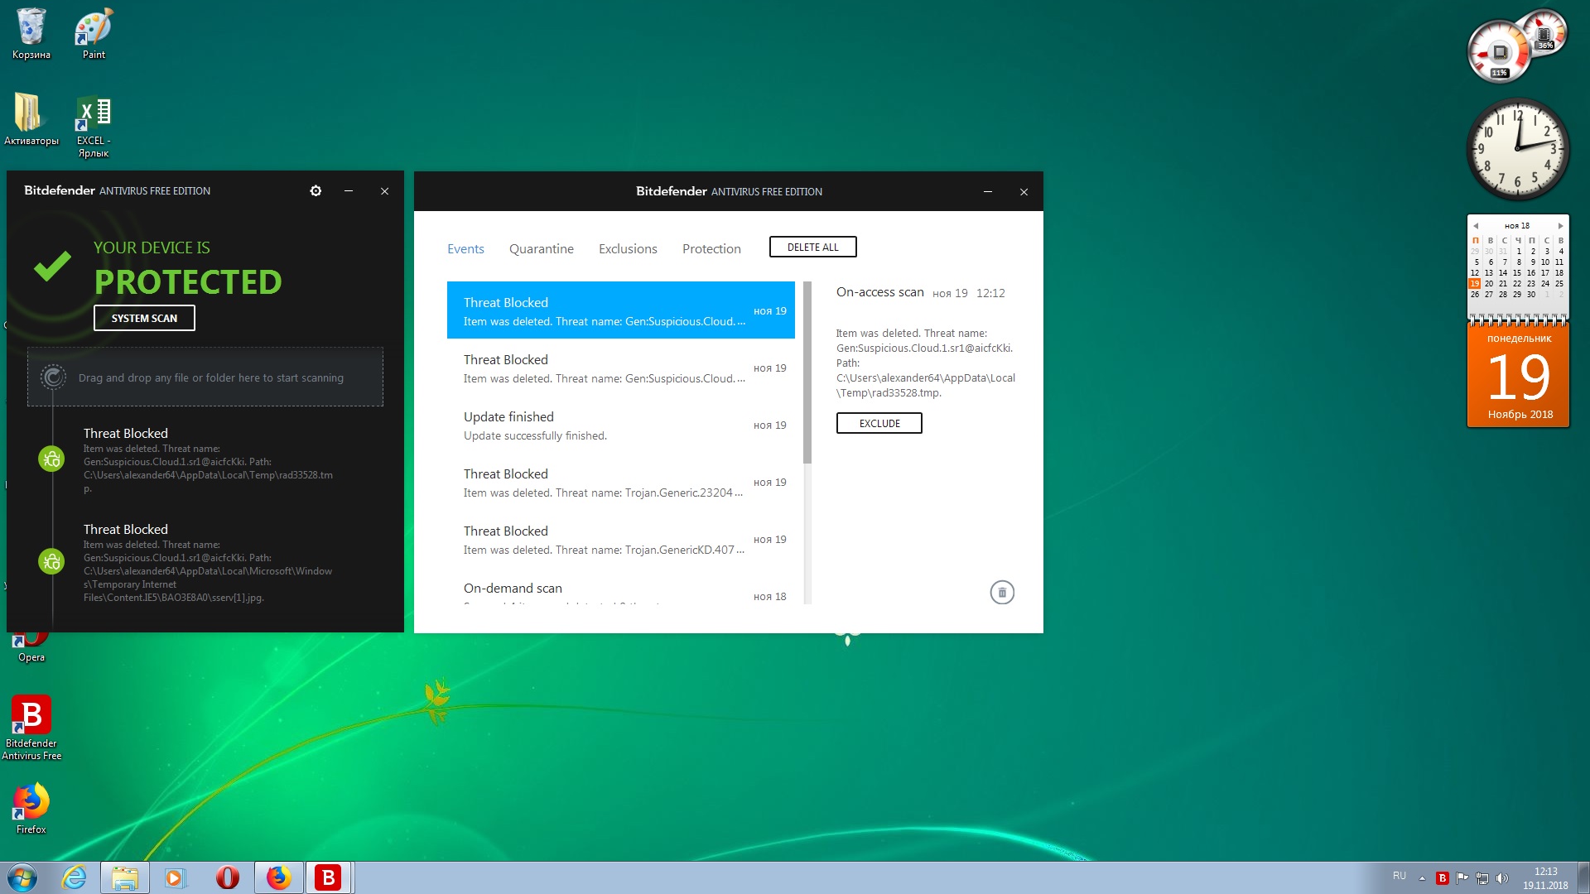Image resolution: width=1590 pixels, height=894 pixels.
Task: Click the scan target drop zone icon
Action: tap(53, 377)
